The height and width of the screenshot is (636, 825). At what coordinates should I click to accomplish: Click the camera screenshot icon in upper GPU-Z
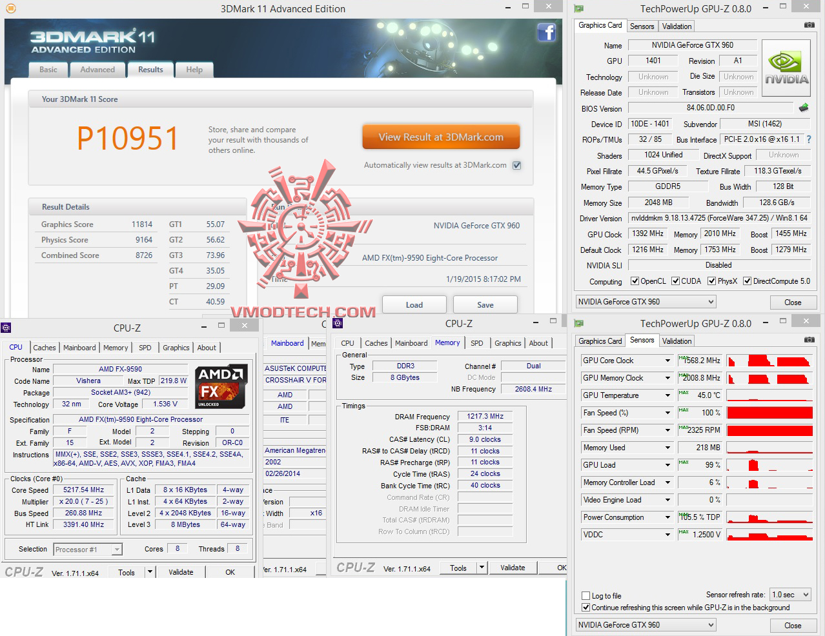809,25
